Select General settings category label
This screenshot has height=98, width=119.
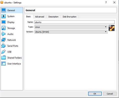(11, 10)
